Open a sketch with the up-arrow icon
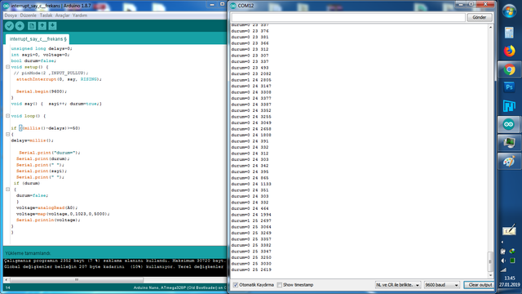This screenshot has height=294, width=522. point(42,25)
